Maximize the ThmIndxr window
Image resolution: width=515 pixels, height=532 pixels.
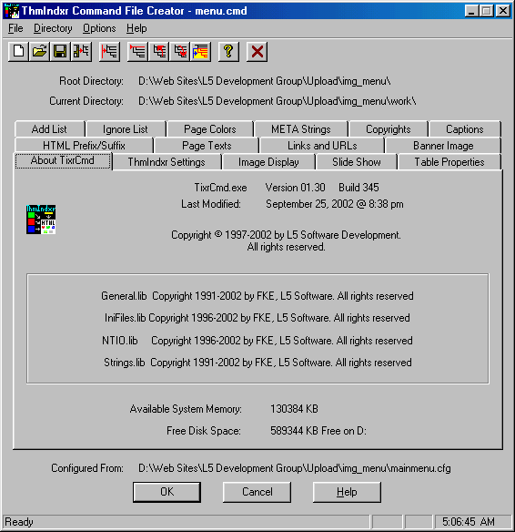click(x=486, y=11)
